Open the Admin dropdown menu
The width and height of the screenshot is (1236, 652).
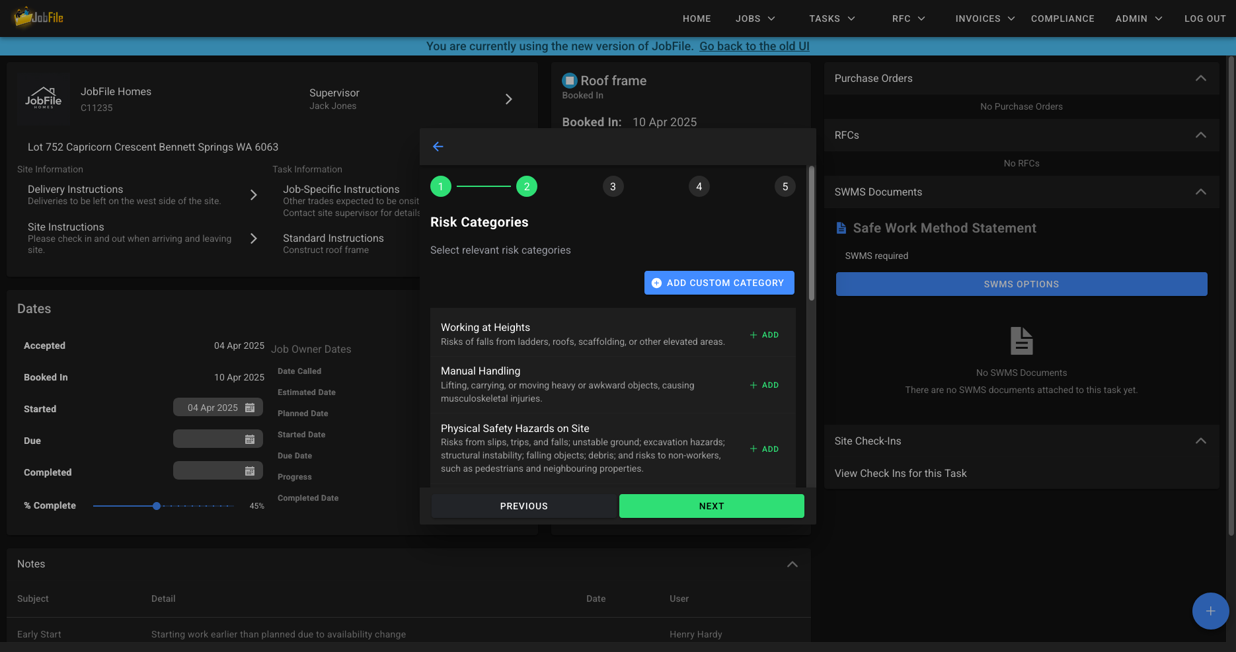[1139, 18]
